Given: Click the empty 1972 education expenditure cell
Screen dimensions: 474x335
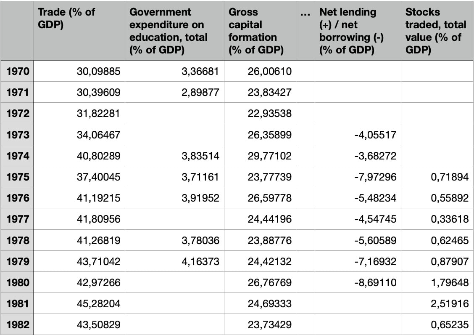Looking at the screenshot, I should pyautogui.click(x=174, y=113).
